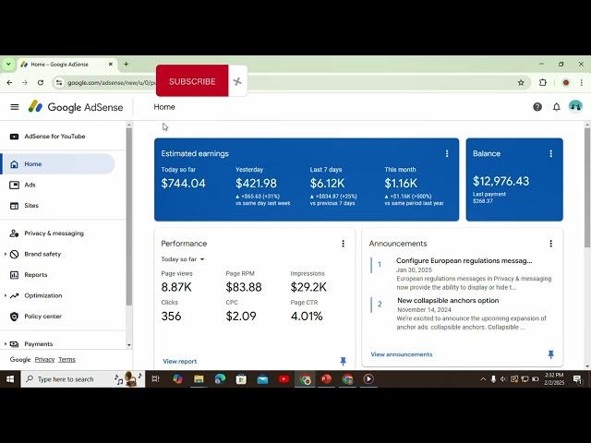
Task: Open the Help question mark icon
Action: tap(537, 107)
